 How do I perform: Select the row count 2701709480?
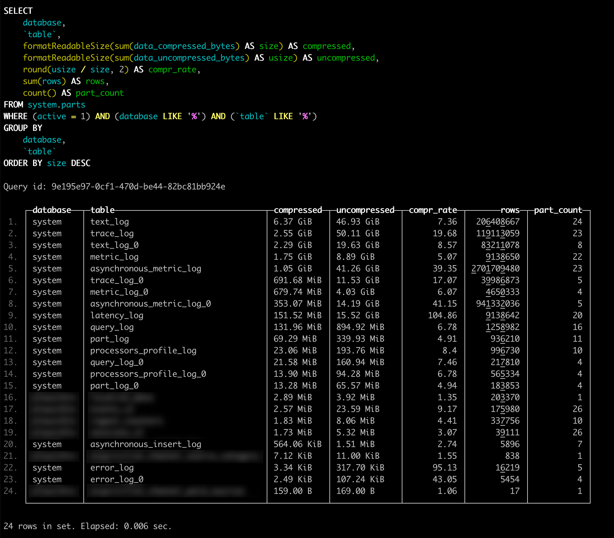[x=495, y=269]
